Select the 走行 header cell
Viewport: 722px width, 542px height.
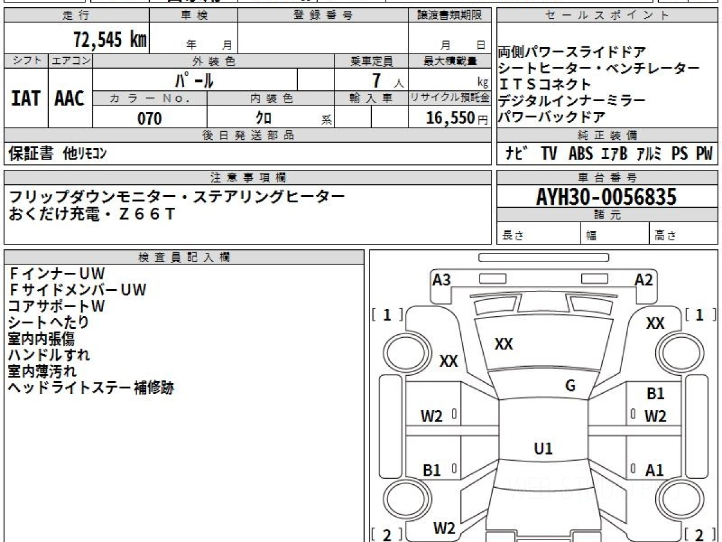pos(76,16)
